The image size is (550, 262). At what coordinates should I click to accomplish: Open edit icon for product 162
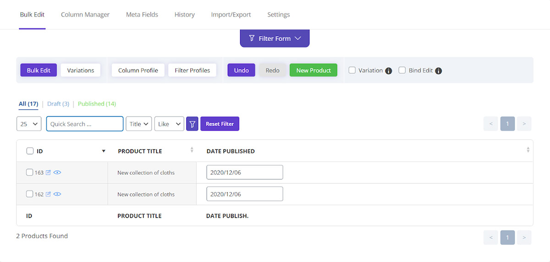click(x=48, y=194)
